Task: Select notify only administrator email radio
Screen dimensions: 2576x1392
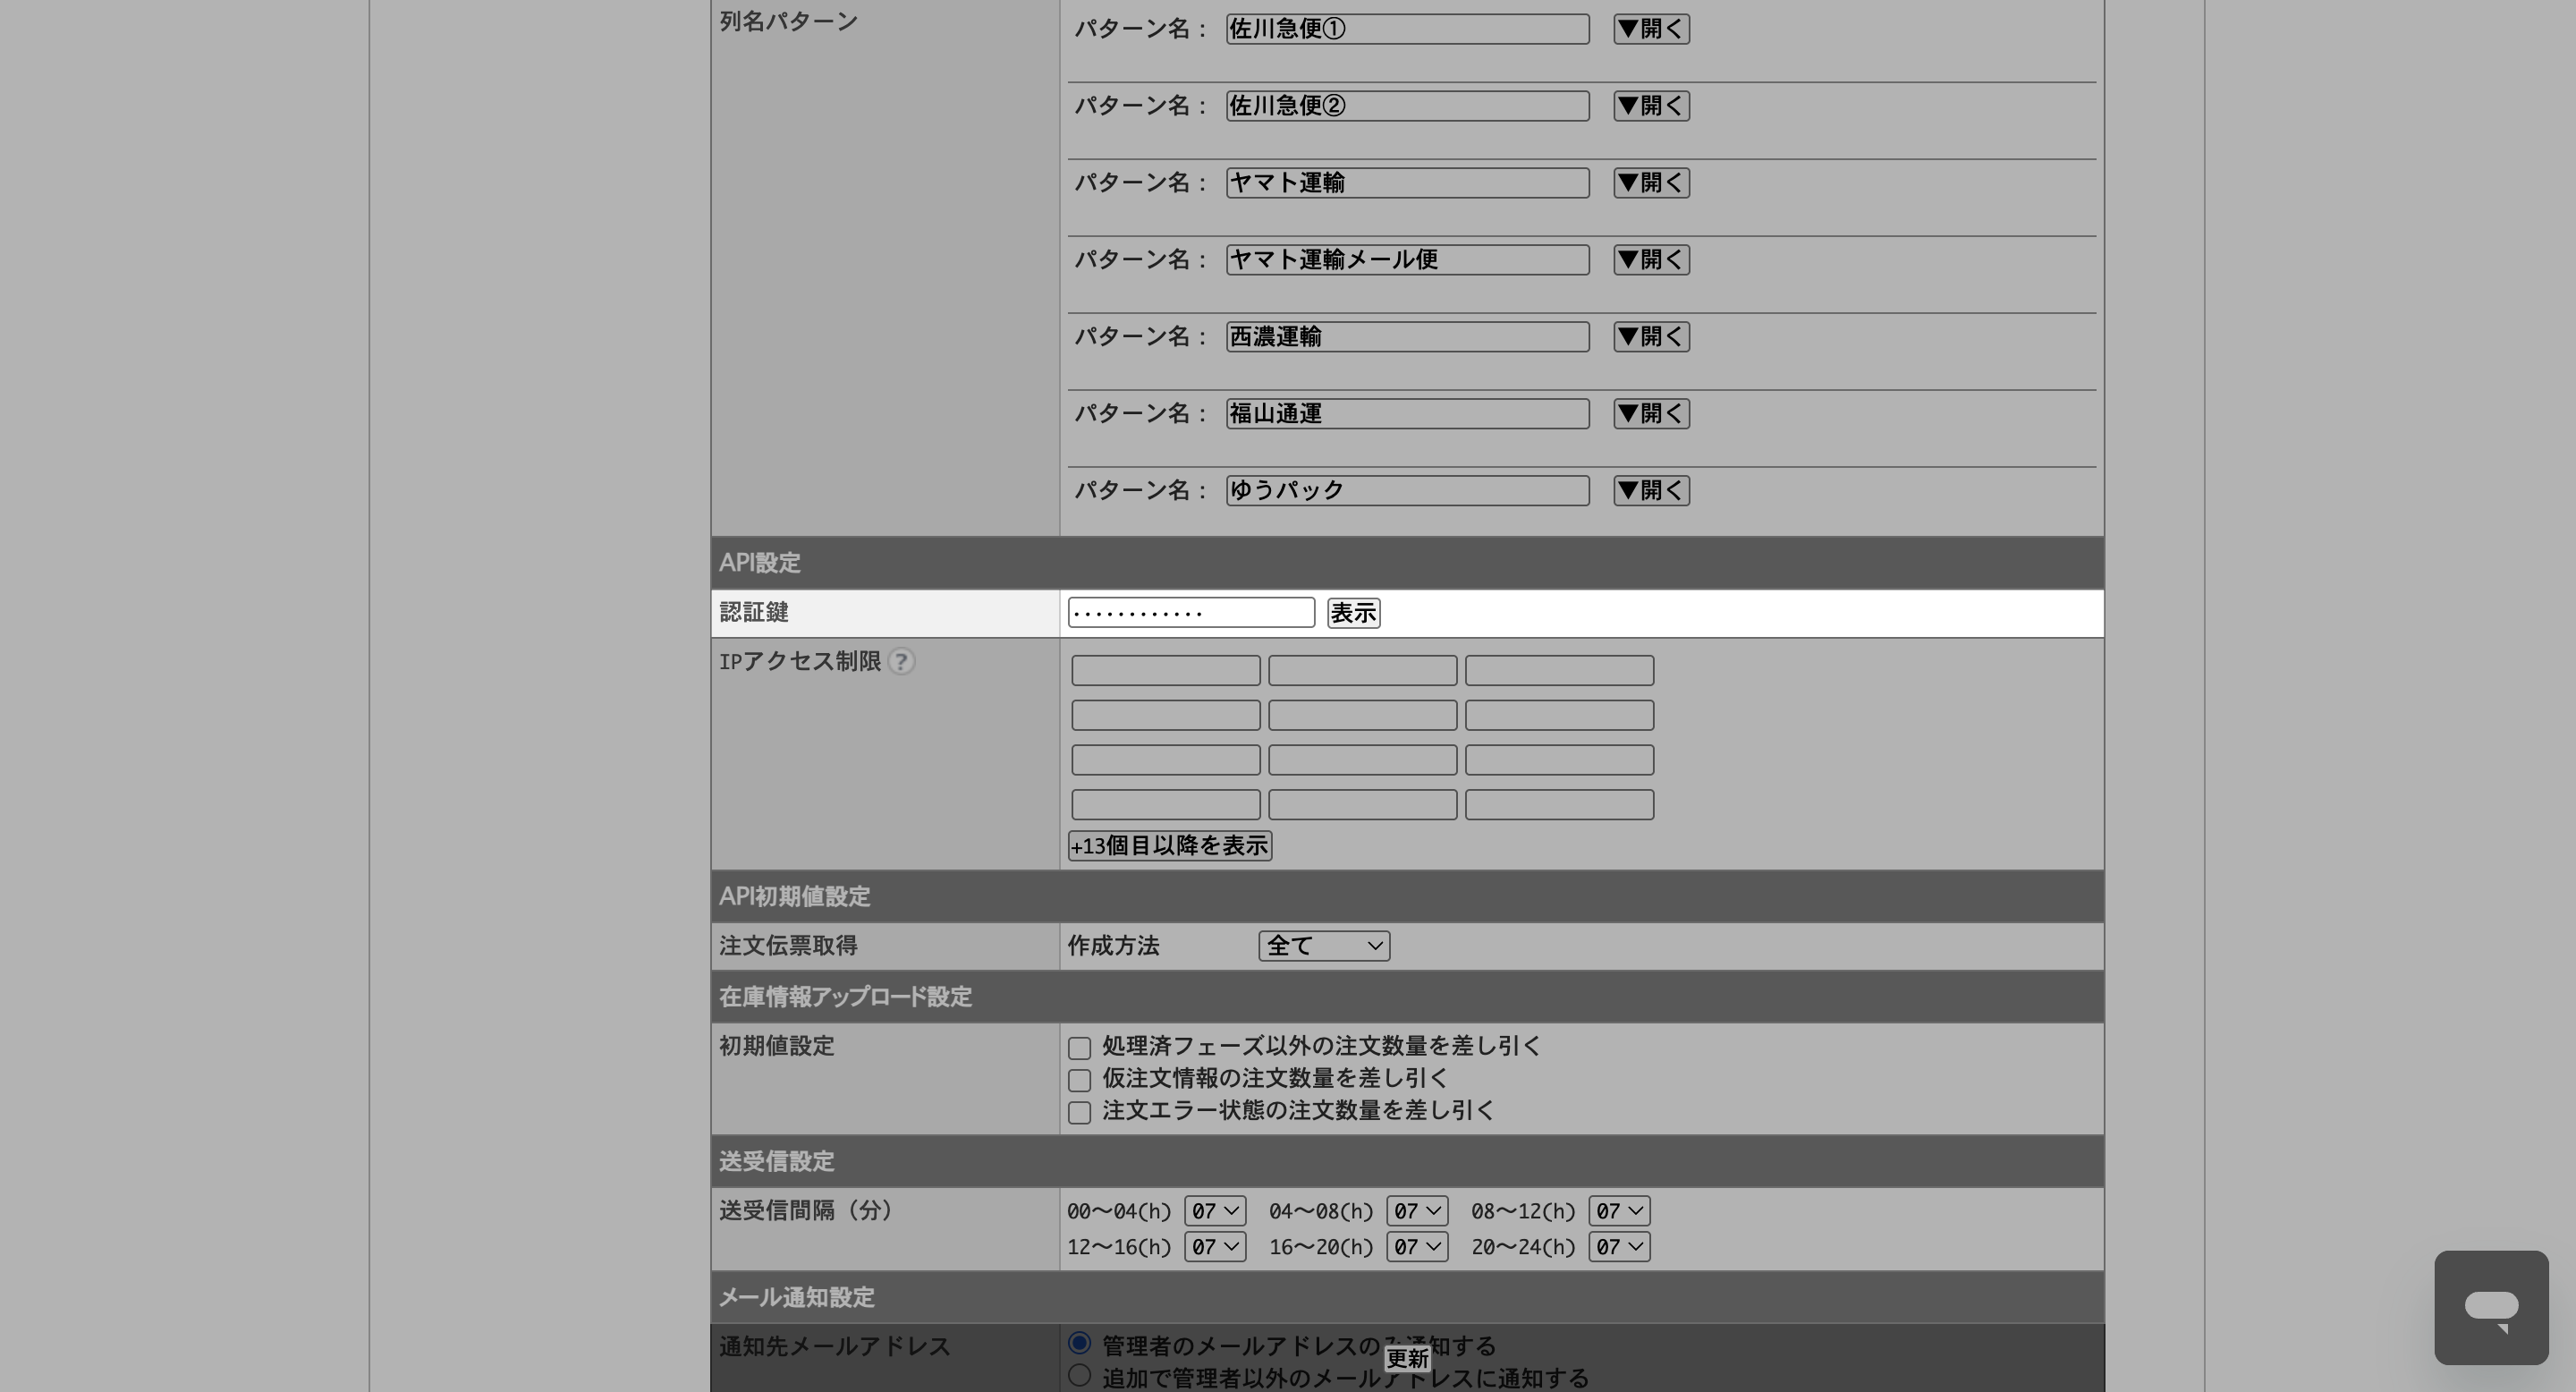Action: click(1079, 1343)
